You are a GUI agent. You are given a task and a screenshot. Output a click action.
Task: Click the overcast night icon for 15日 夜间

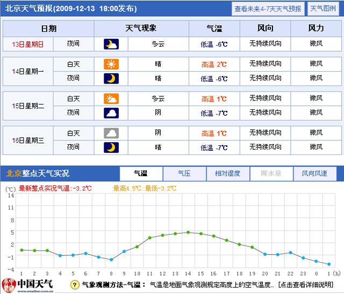pyautogui.click(x=111, y=113)
